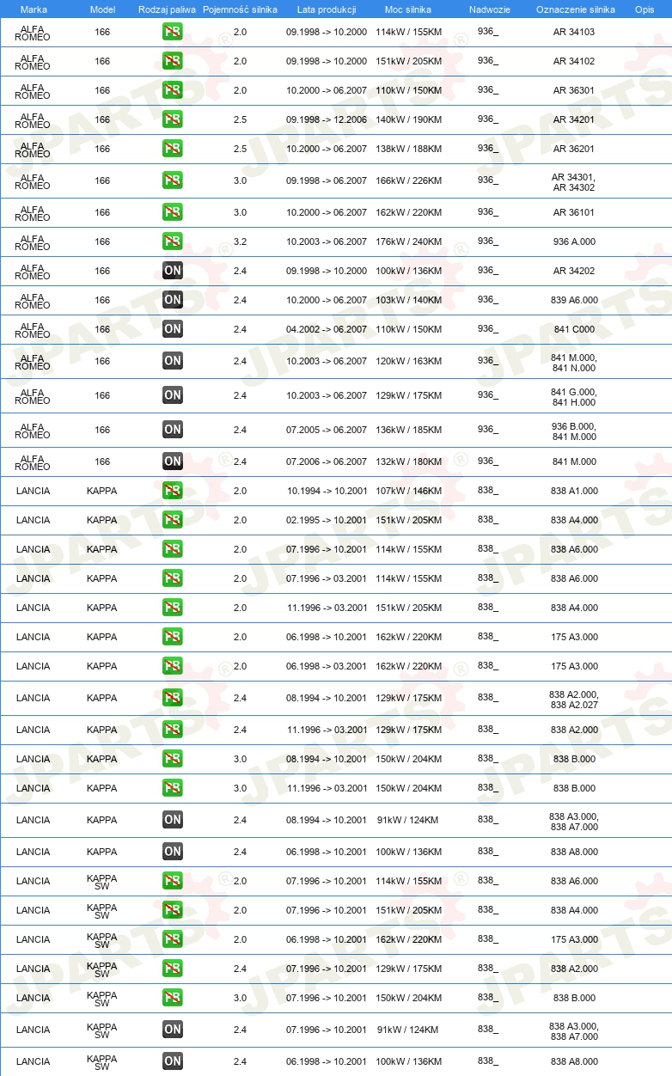672x1076 pixels.
Task: Click ON icon in KAPPA 08.1994 91kW row
Action: click(x=172, y=821)
